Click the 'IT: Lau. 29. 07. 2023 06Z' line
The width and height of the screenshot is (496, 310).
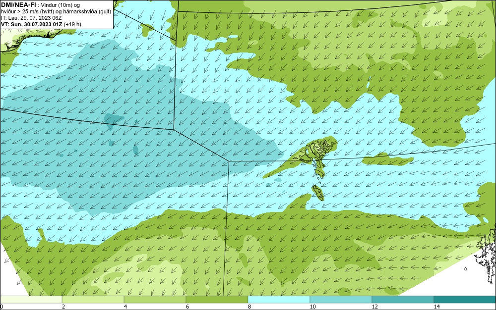point(31,18)
